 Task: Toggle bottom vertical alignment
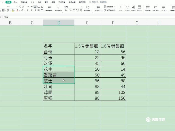(x=35, y=7)
